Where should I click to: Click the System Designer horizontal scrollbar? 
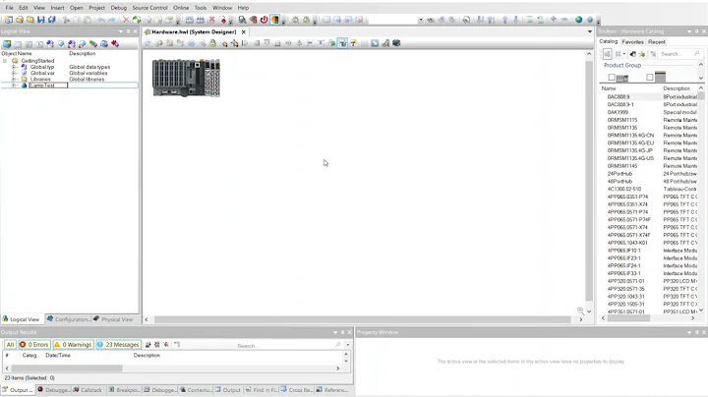point(363,319)
